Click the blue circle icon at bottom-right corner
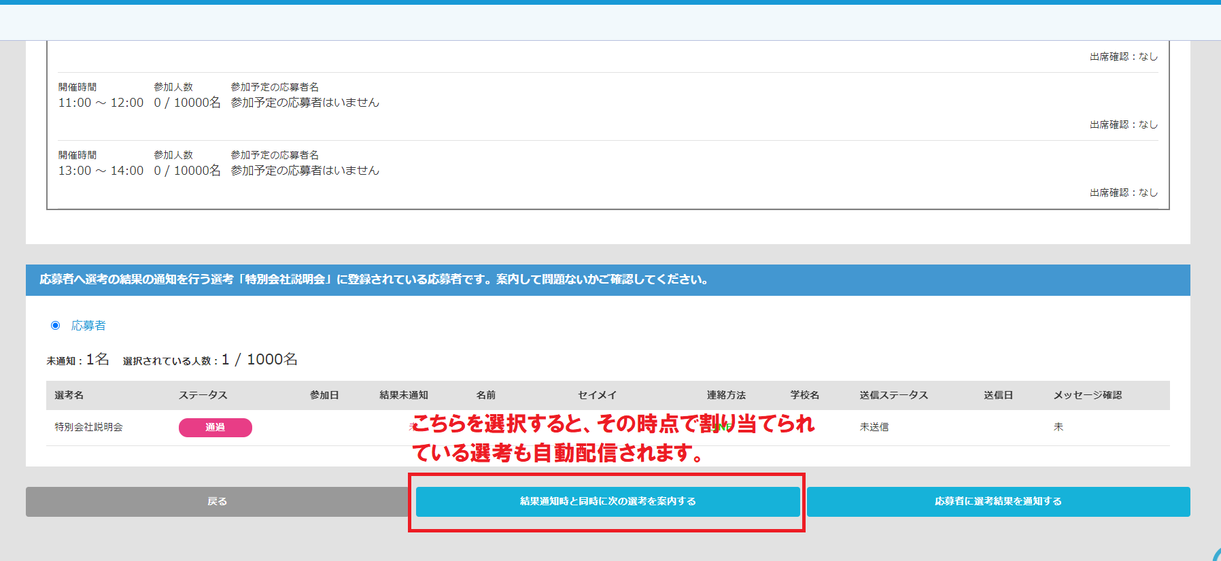The image size is (1221, 561). pyautogui.click(x=1216, y=554)
